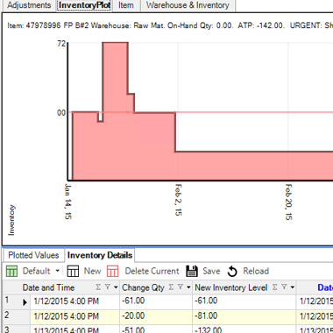Click the filter icon in Change Qty column
Image resolution: width=333 pixels, height=333 pixels.
[x=181, y=287]
